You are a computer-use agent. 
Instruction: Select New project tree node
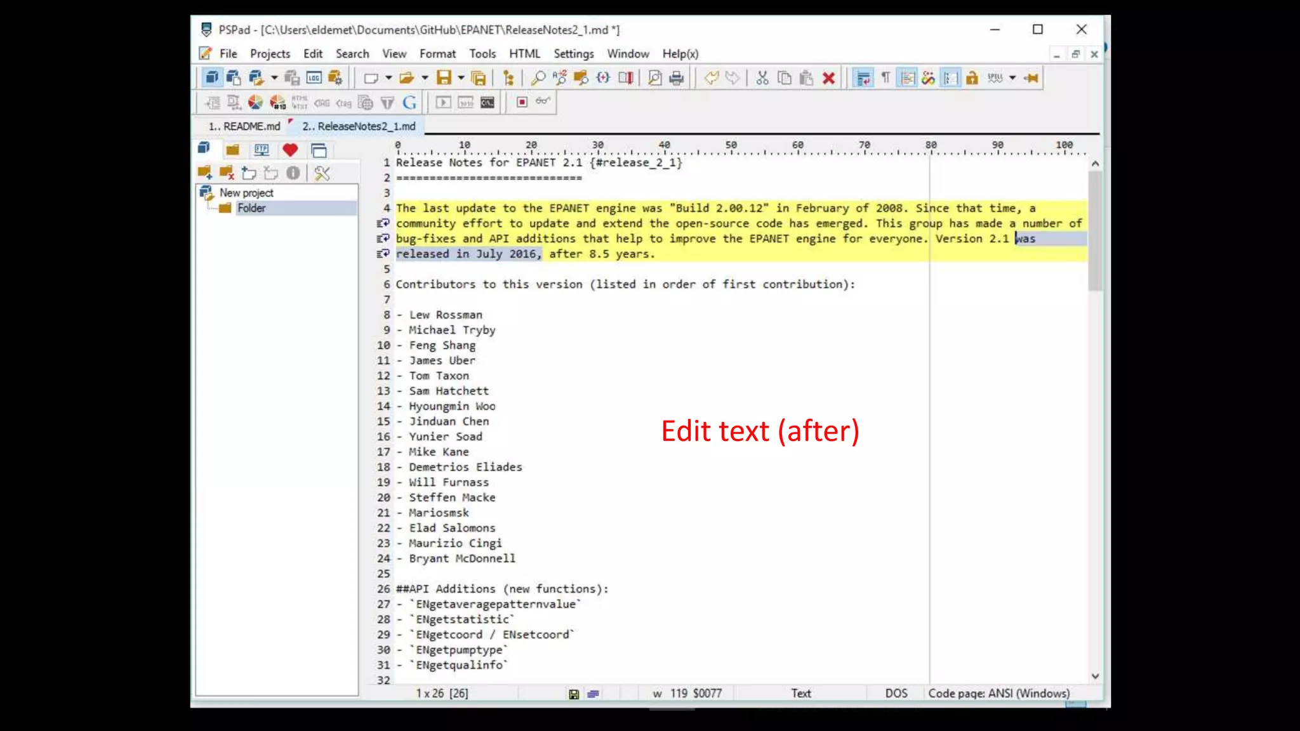[x=246, y=193]
